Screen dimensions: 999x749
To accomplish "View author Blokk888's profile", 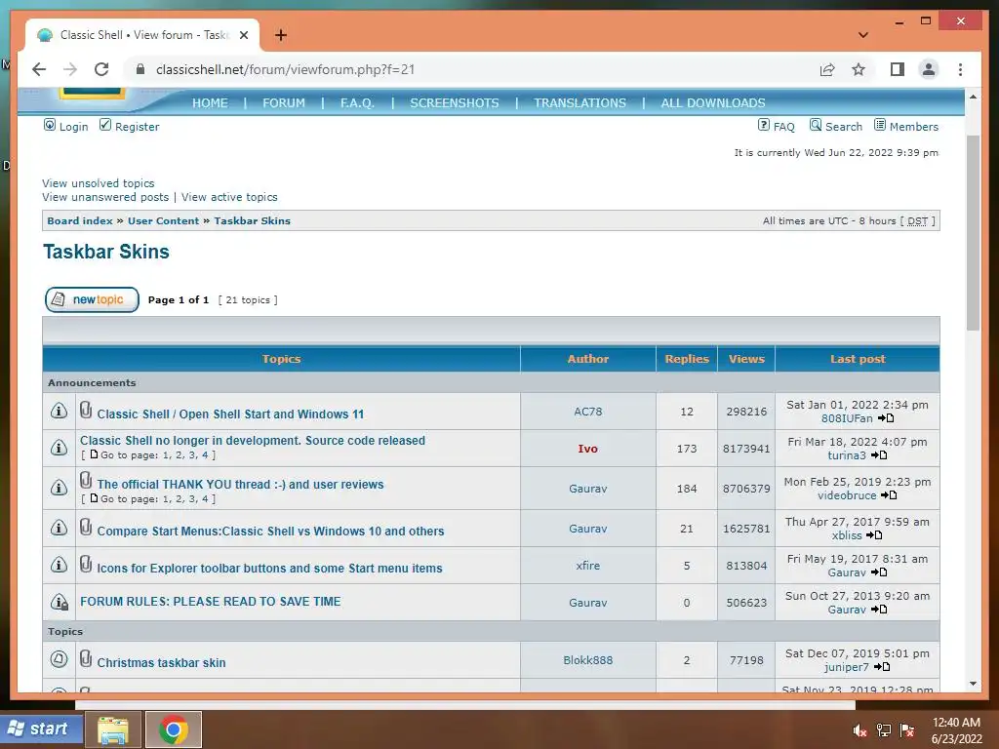I will (587, 660).
